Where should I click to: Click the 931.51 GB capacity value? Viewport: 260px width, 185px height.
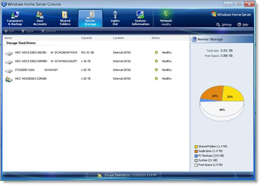point(87,52)
